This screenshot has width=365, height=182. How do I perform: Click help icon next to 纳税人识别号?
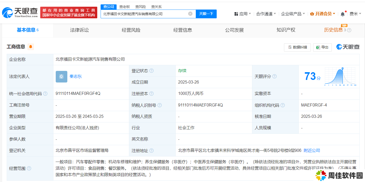[x=160, y=105]
